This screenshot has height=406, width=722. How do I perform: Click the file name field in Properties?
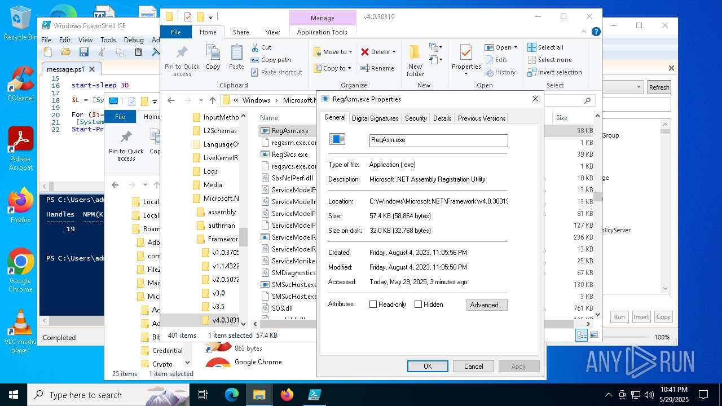coord(438,140)
